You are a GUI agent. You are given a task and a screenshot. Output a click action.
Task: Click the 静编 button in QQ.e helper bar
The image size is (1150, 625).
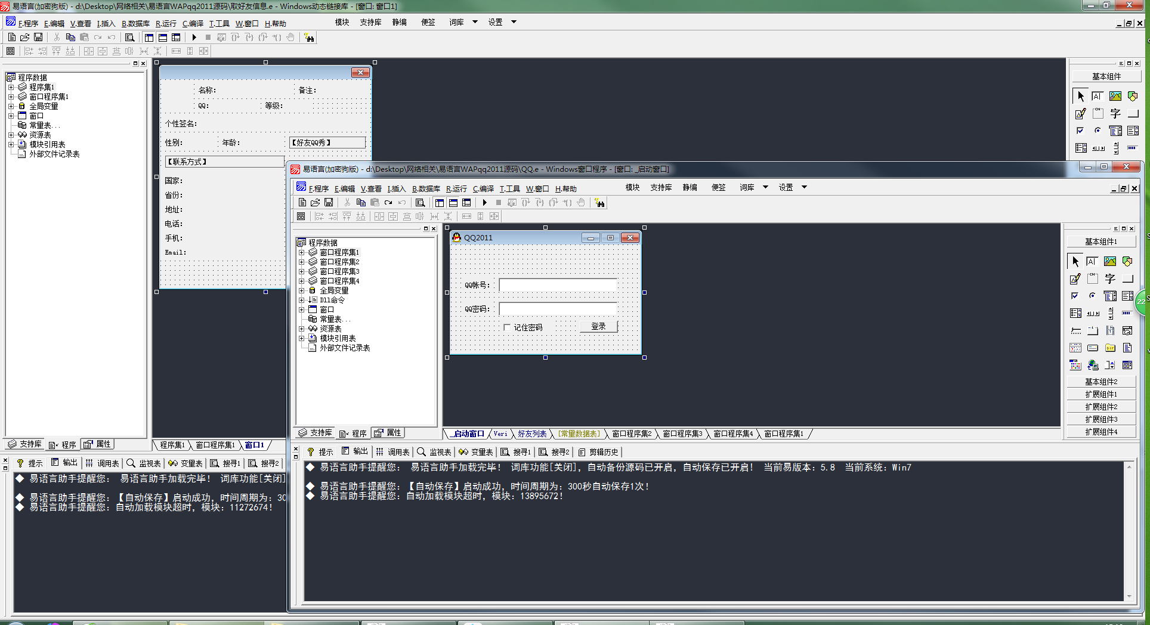[x=690, y=187]
